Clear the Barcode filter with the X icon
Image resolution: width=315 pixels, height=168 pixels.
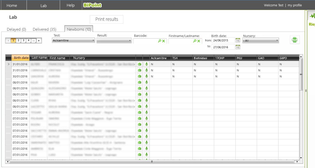click(164, 41)
